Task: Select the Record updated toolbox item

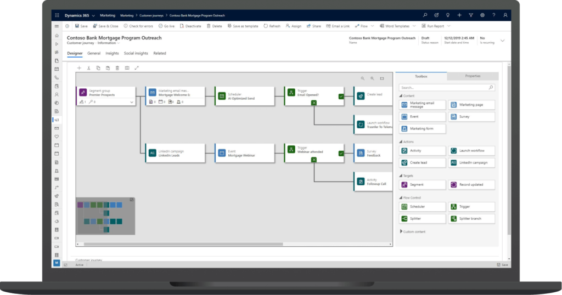Action: (x=471, y=185)
